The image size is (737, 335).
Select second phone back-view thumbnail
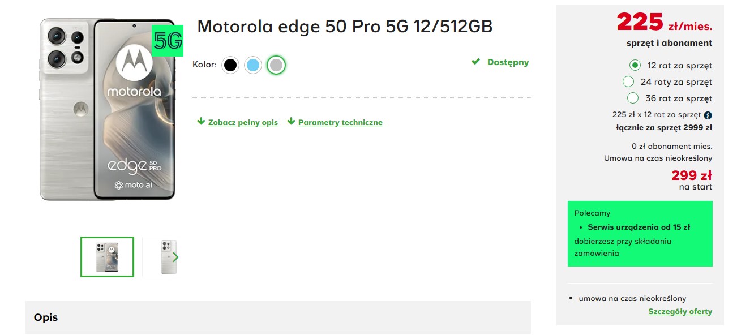coord(160,257)
